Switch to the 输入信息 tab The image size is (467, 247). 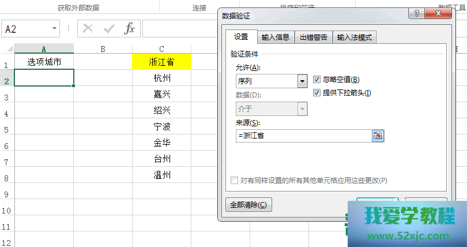click(x=276, y=38)
